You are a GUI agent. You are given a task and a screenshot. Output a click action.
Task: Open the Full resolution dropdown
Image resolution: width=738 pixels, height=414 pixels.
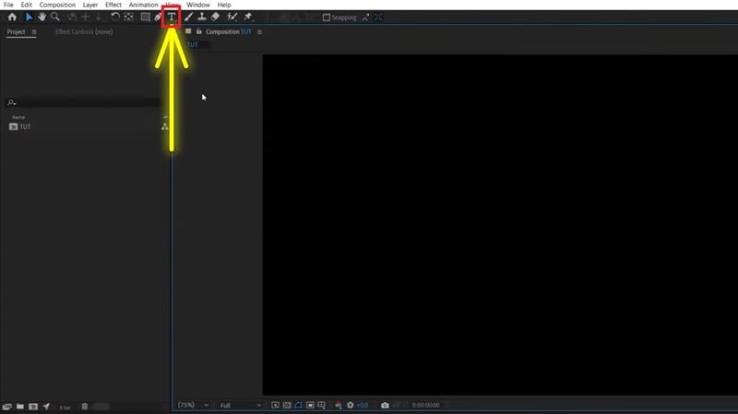pos(240,405)
